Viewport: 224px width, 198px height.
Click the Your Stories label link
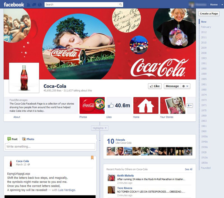(167, 117)
